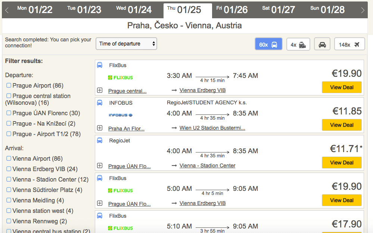Open the Prague central... departure link
The width and height of the screenshot is (373, 233).
(x=127, y=91)
